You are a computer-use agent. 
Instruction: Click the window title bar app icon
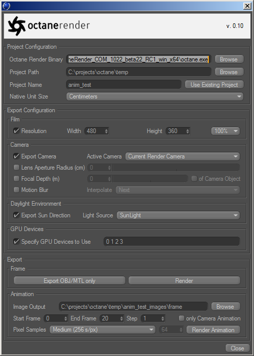[6, 6]
